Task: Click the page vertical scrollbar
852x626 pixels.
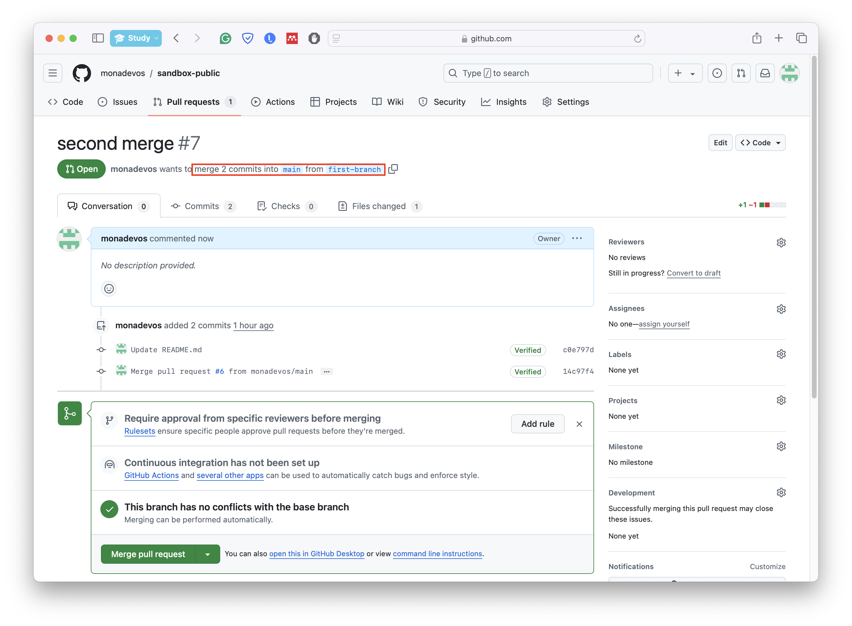Action: pyautogui.click(x=814, y=227)
